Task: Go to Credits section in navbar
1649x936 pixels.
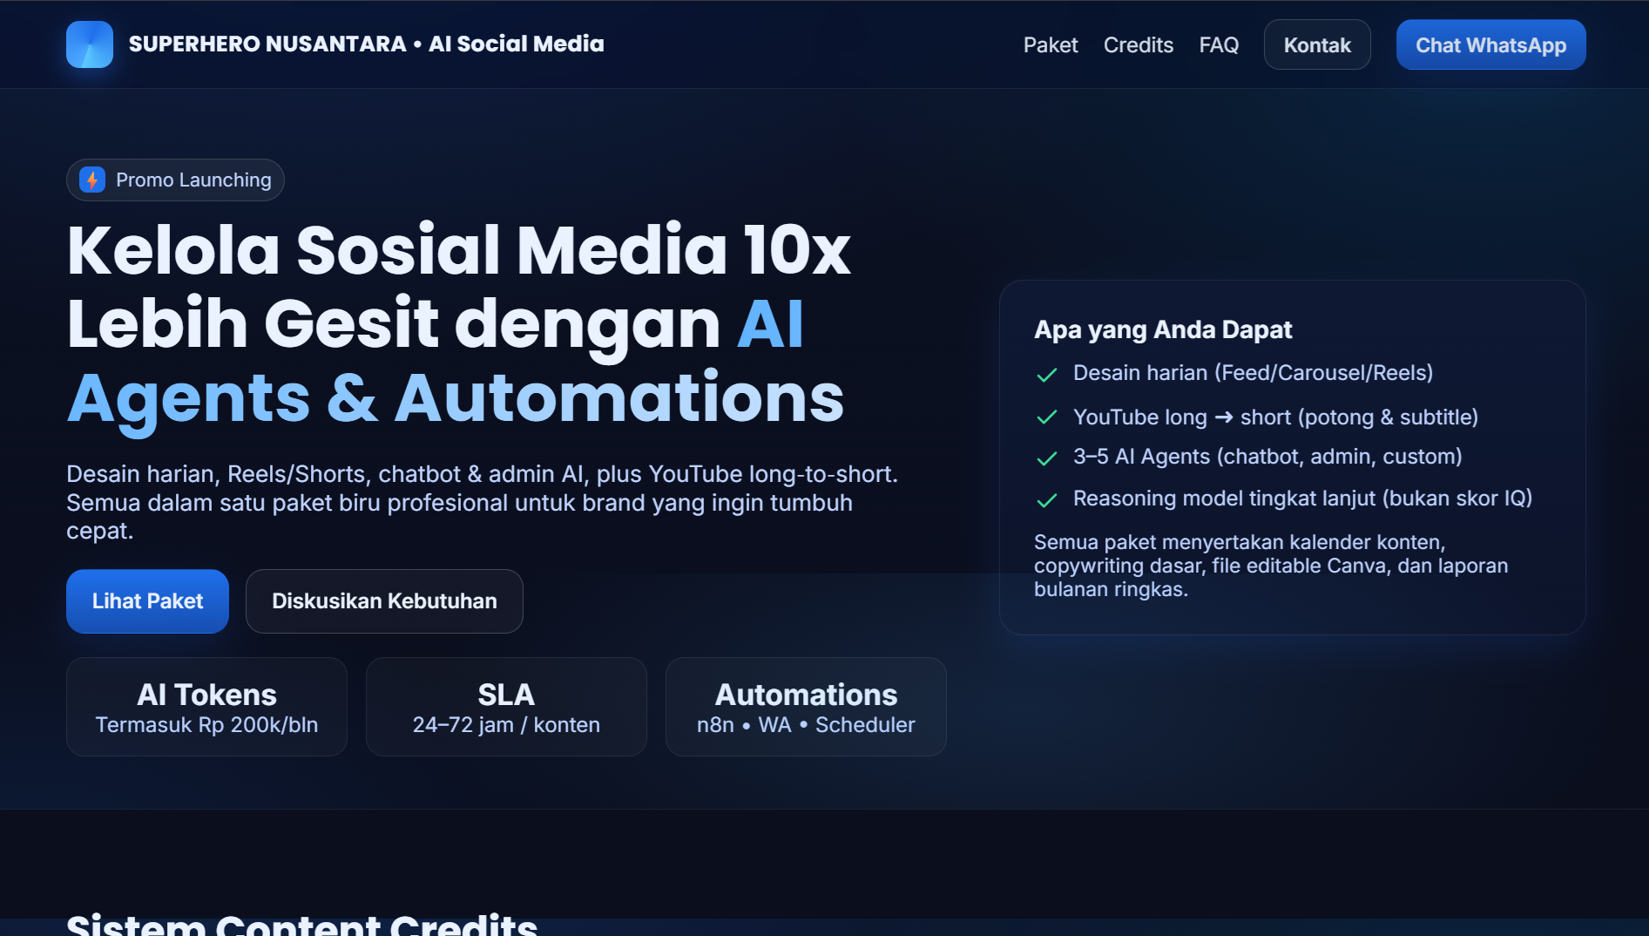Action: coord(1138,45)
